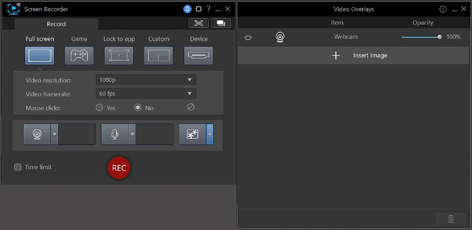Open the help question mark

[208, 9]
